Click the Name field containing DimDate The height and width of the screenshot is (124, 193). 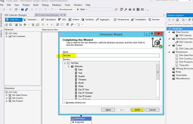tap(111, 55)
